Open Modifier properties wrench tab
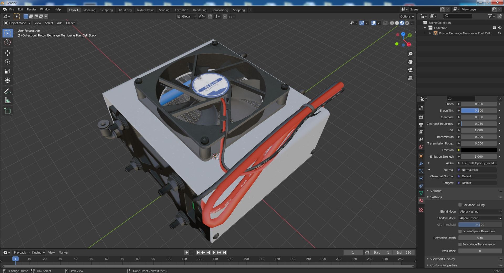The height and width of the screenshot is (273, 504). point(421,164)
